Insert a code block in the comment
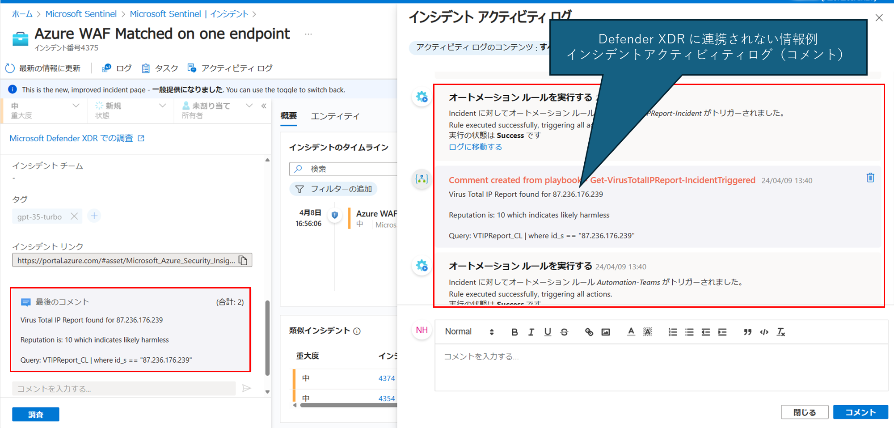This screenshot has width=894, height=428. 764,332
